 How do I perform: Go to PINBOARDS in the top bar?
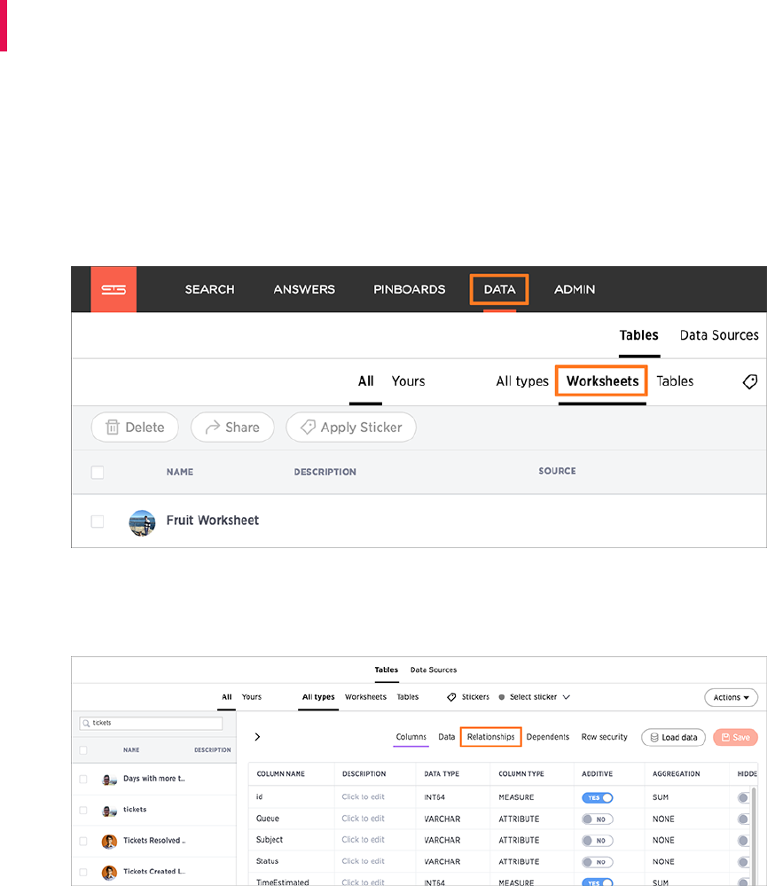point(410,289)
